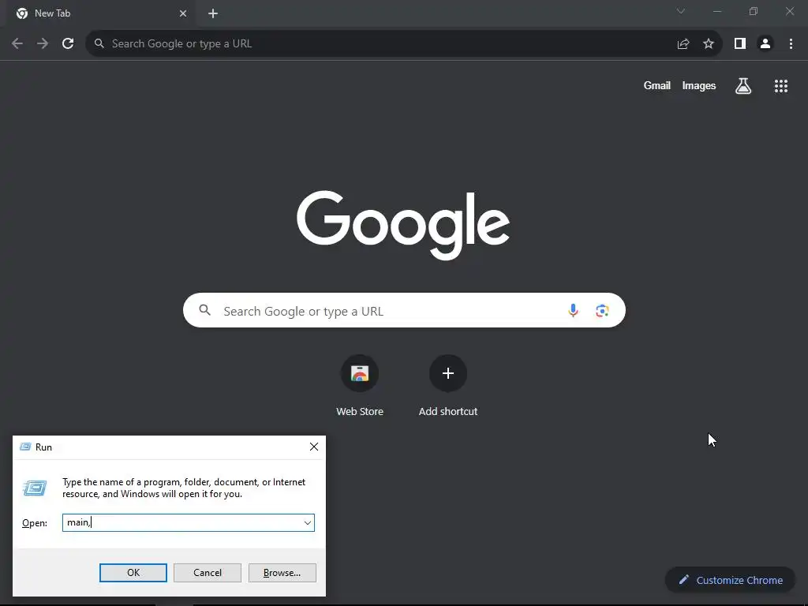The height and width of the screenshot is (606, 808).
Task: Expand the Run dialog Open dropdown
Action: point(307,522)
